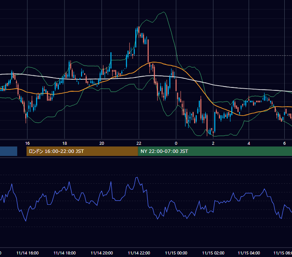292x257 pixels.
Task: Click the 11/15 00:00 date label
Action: [x=176, y=253]
